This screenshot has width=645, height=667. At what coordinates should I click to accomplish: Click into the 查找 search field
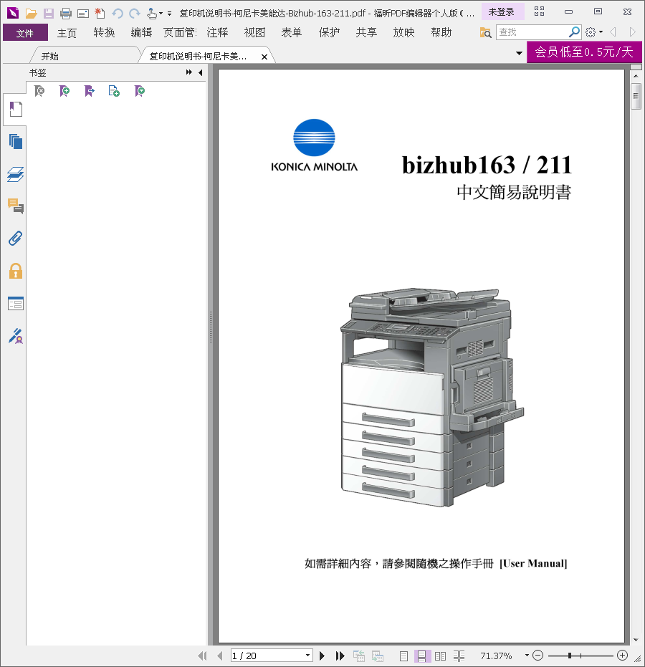click(x=532, y=32)
